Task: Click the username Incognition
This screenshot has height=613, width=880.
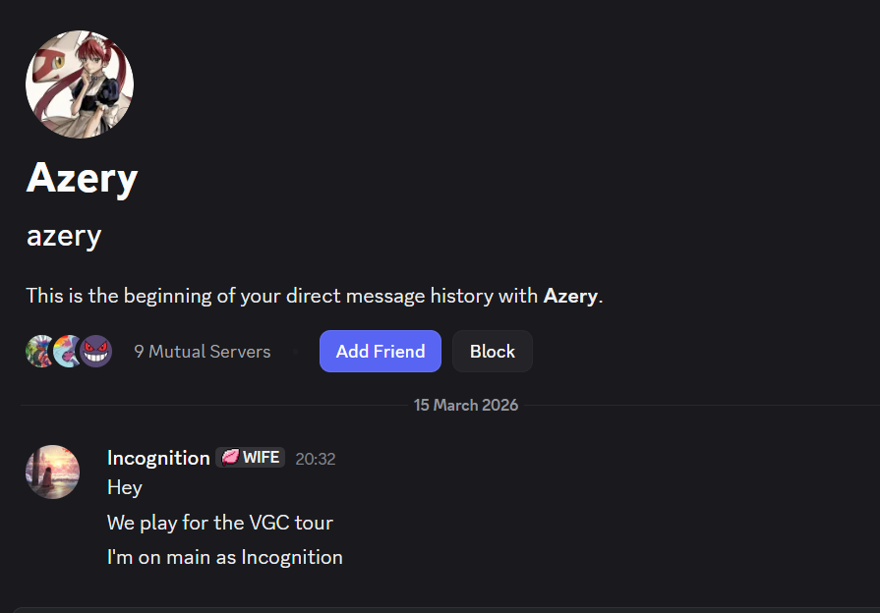Action: (157, 458)
